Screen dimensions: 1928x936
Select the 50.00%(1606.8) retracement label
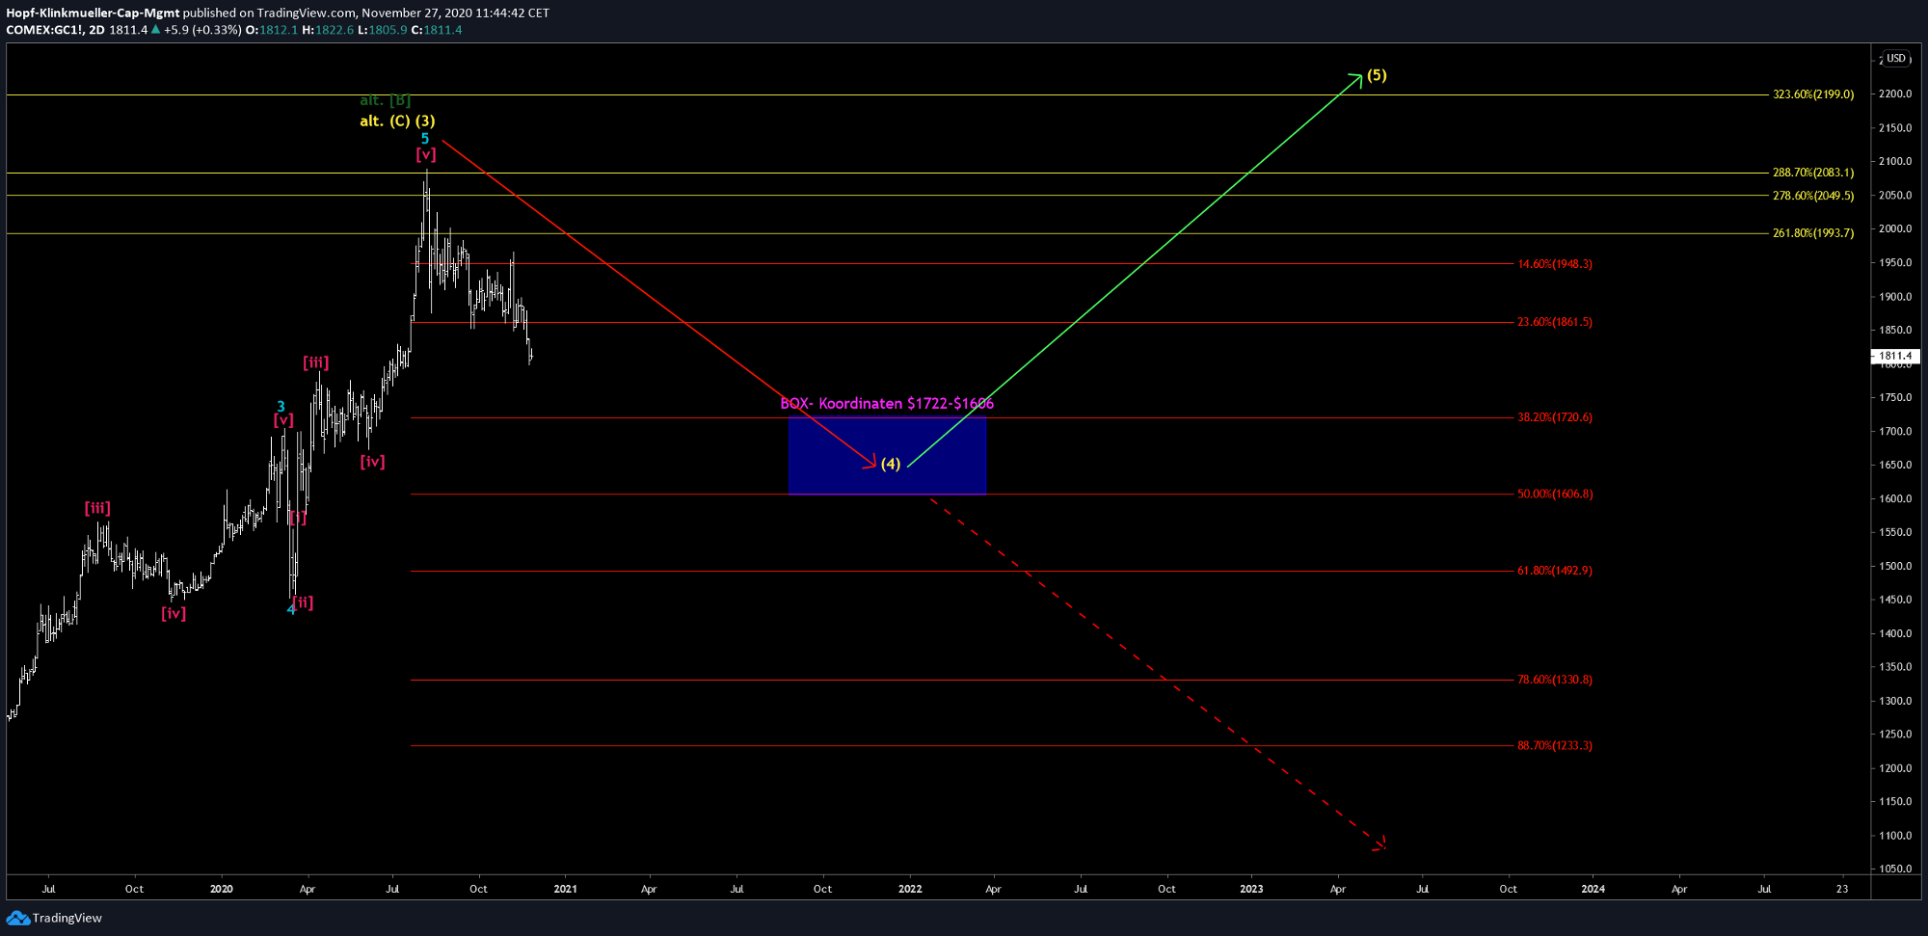click(x=1554, y=494)
